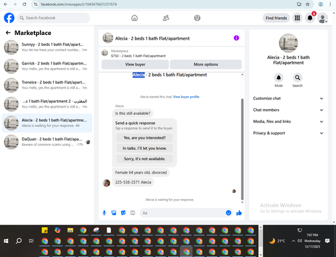This screenshot has width=336, height=257.
Task: Open the notifications bell icon
Action: [310, 18]
